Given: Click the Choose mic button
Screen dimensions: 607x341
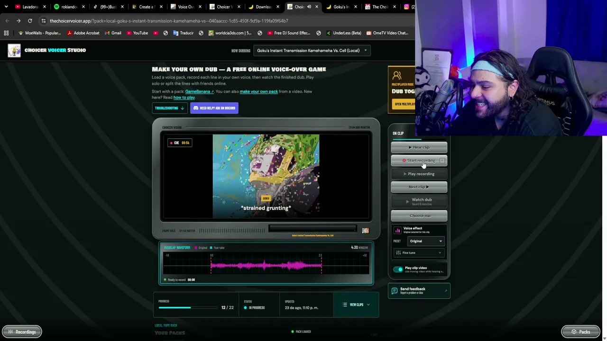Looking at the screenshot, I should tap(419, 215).
